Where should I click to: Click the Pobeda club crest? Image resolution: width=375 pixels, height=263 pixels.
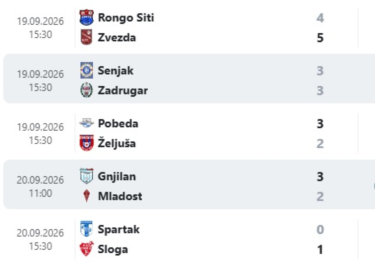click(86, 123)
